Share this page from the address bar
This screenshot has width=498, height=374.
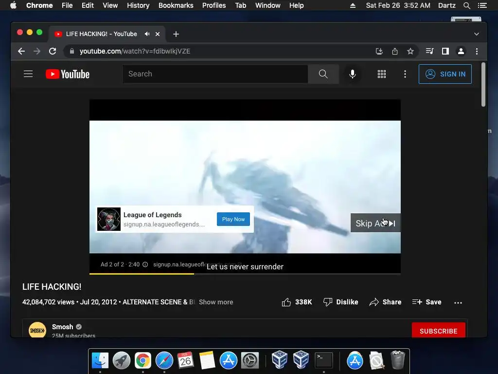click(x=395, y=51)
